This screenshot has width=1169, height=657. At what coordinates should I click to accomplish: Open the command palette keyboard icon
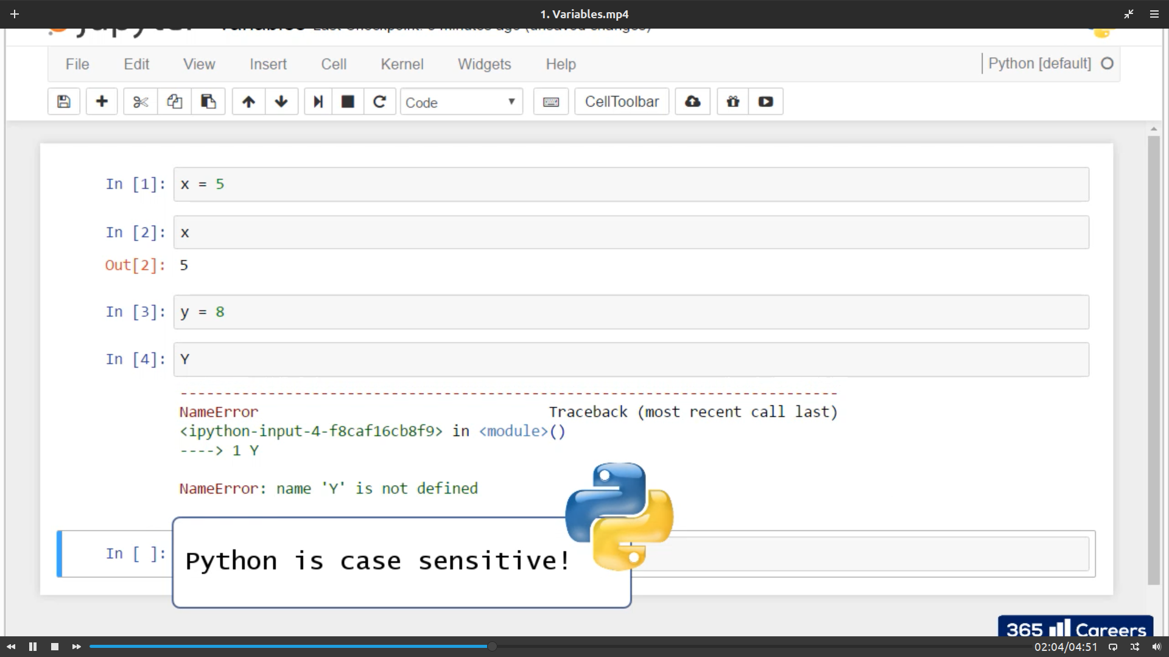[551, 102]
